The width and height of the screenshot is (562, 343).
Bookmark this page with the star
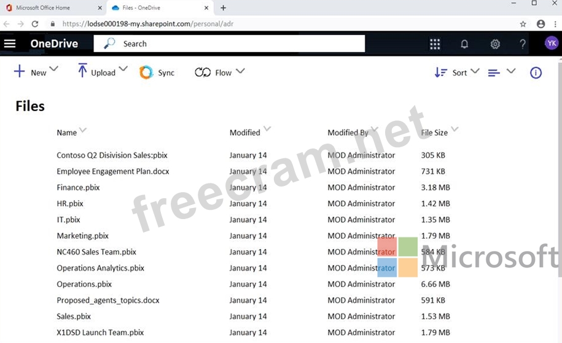(x=523, y=24)
